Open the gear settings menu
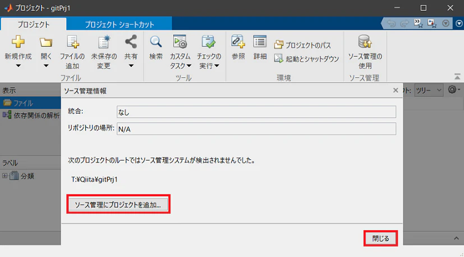This screenshot has width=464, height=257. [x=453, y=89]
